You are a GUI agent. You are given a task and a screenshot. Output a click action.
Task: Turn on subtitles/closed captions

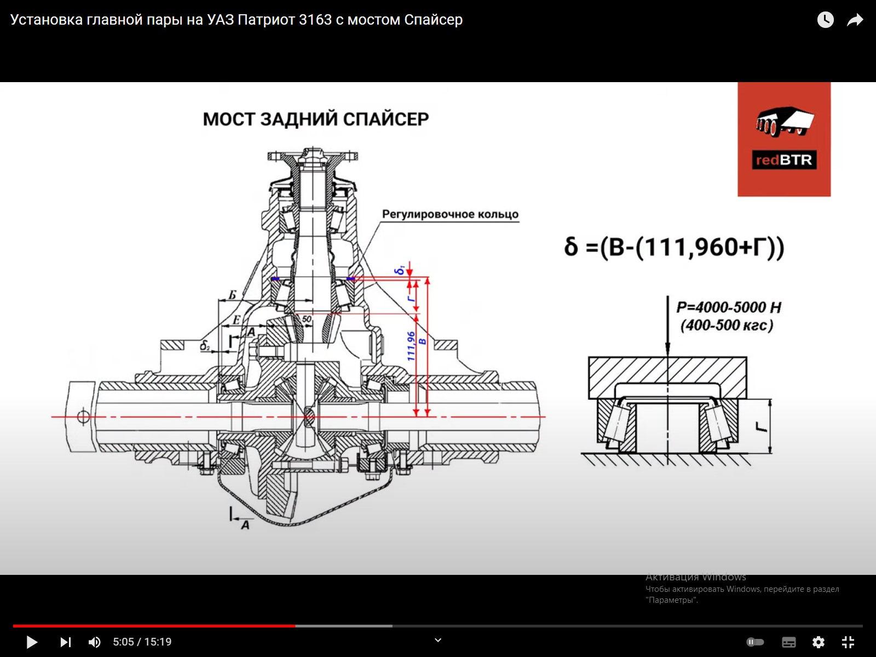[789, 642]
